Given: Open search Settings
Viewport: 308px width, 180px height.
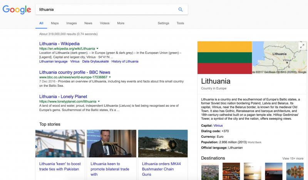Looking at the screenshot, I should (x=163, y=23).
